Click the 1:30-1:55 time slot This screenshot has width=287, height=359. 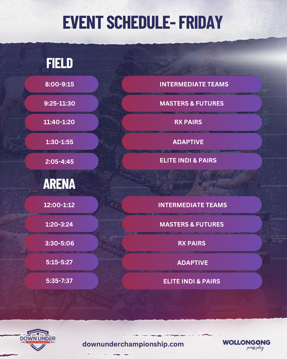pyautogui.click(x=61, y=142)
